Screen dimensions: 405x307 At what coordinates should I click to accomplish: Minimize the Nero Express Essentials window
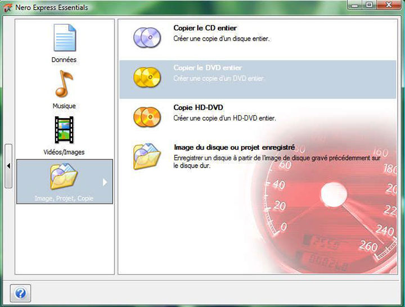[354, 5]
